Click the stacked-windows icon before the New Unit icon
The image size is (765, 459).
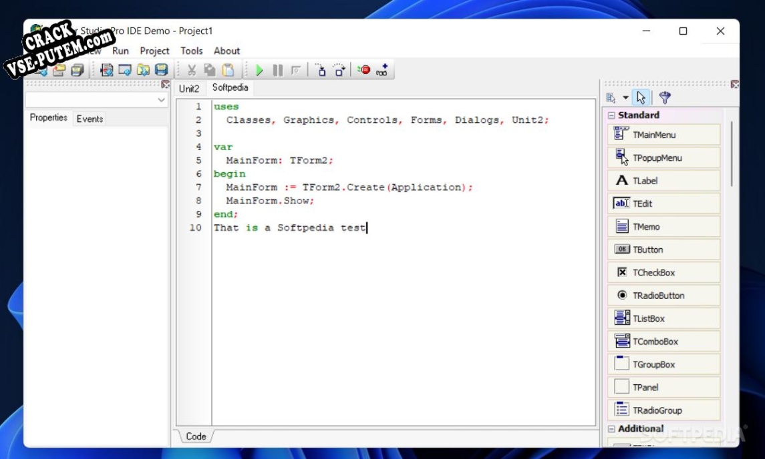point(77,70)
